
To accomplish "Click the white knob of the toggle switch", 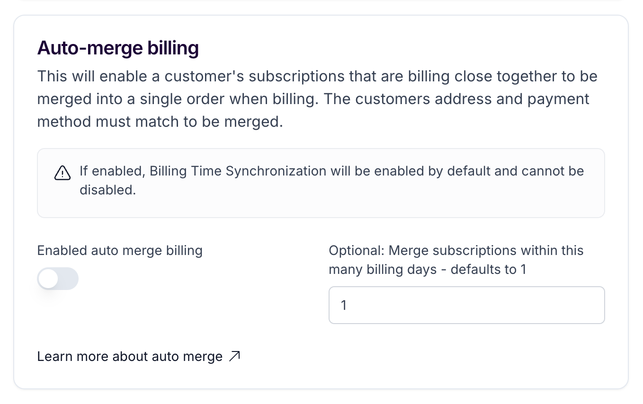I will [48, 279].
